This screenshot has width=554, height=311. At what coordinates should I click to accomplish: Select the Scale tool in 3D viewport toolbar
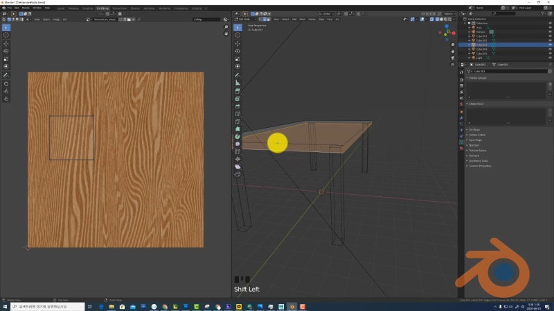pyautogui.click(x=238, y=59)
